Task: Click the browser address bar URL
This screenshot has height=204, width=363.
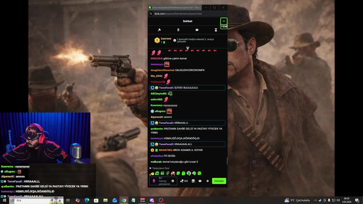Action: pyautogui.click(x=178, y=14)
